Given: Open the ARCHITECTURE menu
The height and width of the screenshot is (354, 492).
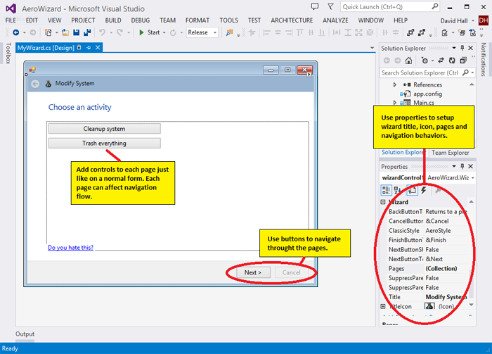Looking at the screenshot, I should pyautogui.click(x=292, y=20).
